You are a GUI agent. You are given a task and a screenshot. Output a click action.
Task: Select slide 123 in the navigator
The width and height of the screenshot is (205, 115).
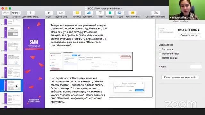tap(13, 99)
